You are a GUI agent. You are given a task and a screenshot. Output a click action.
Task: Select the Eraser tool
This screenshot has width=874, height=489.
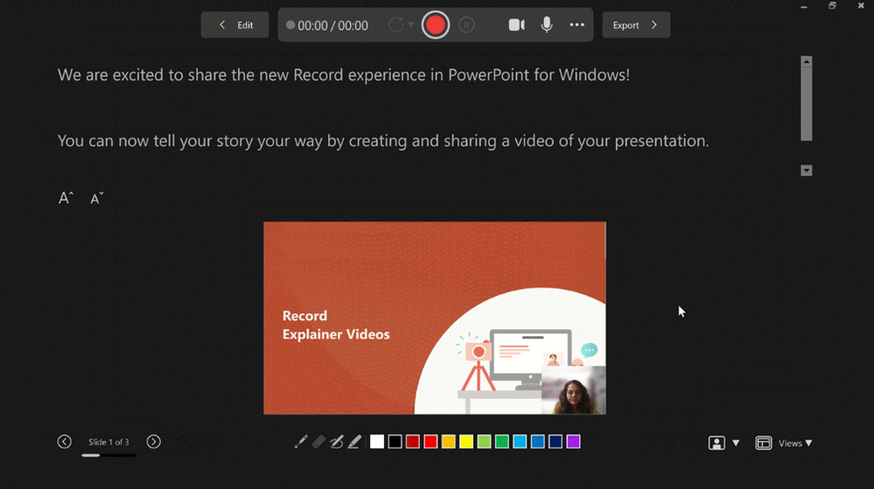[318, 442]
